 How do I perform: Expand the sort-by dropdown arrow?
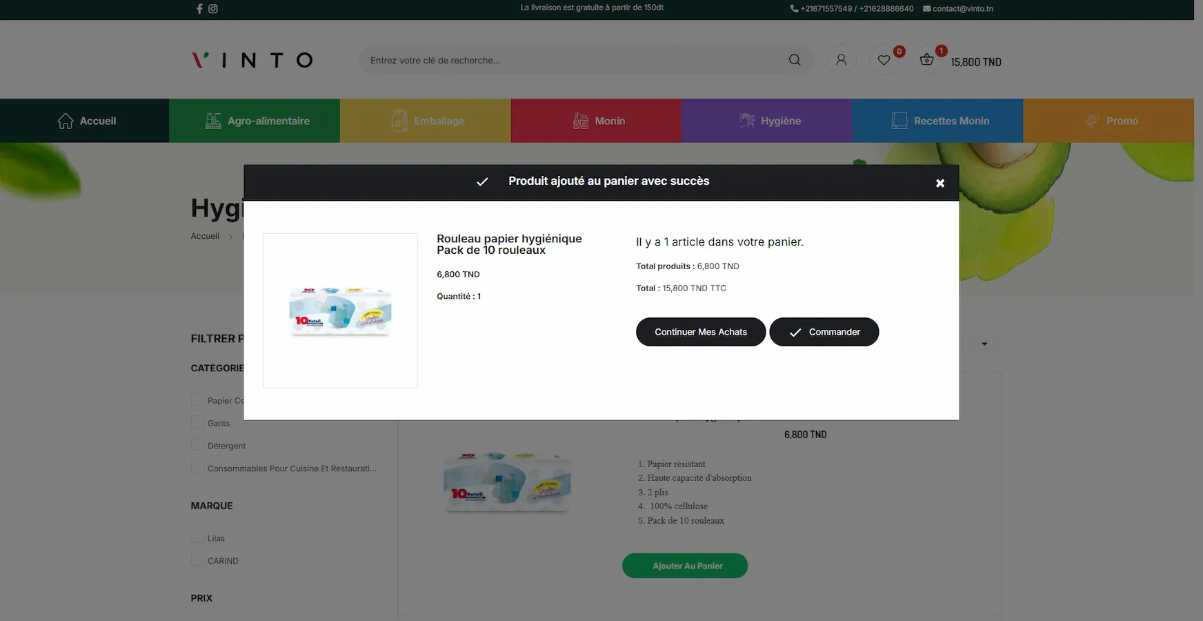point(984,344)
